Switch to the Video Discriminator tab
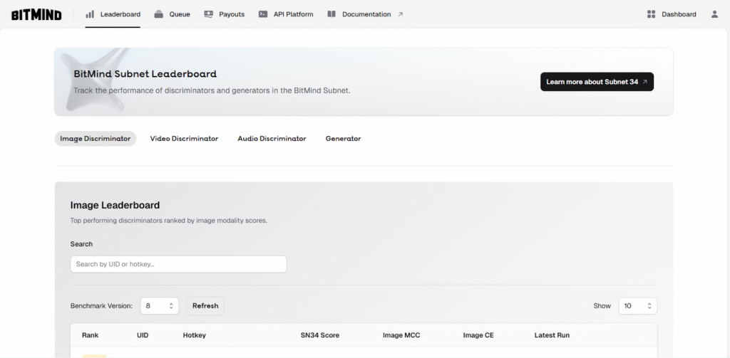The width and height of the screenshot is (730, 358). coord(184,139)
